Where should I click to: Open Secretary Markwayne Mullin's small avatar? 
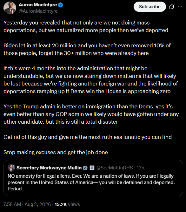11,168
